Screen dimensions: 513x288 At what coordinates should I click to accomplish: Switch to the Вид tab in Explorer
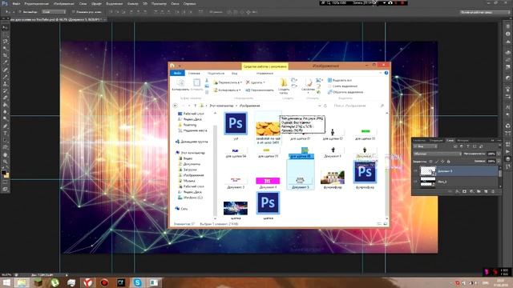(235, 73)
